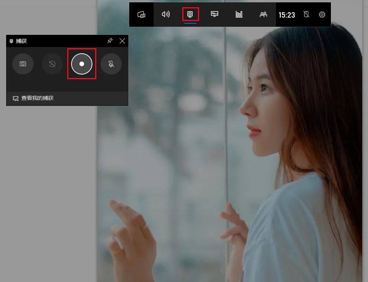
Task: Click the shield icon in 捕获 title bar
Action: [11, 41]
